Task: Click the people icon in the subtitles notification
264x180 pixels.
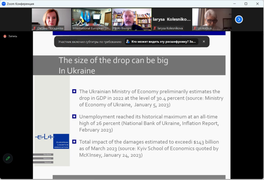Action: pos(128,42)
